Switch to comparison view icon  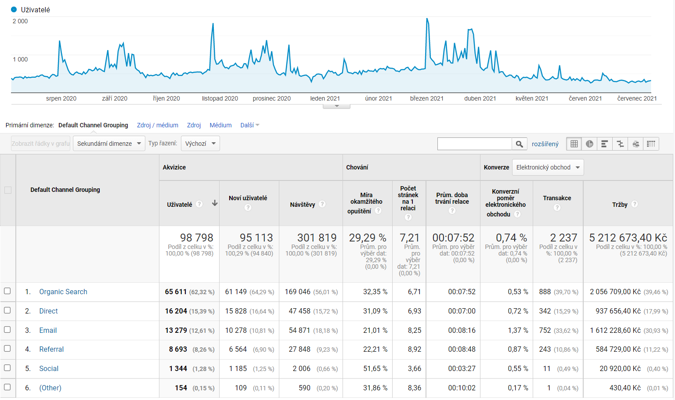(x=620, y=144)
